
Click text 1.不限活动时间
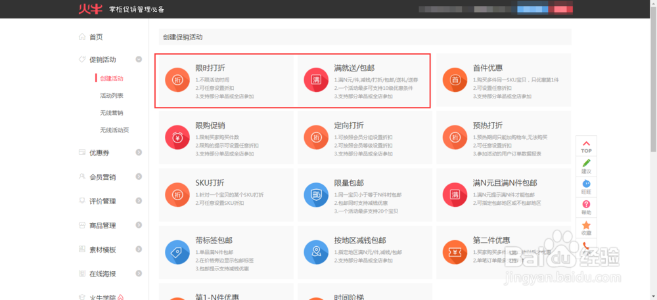pyautogui.click(x=212, y=79)
